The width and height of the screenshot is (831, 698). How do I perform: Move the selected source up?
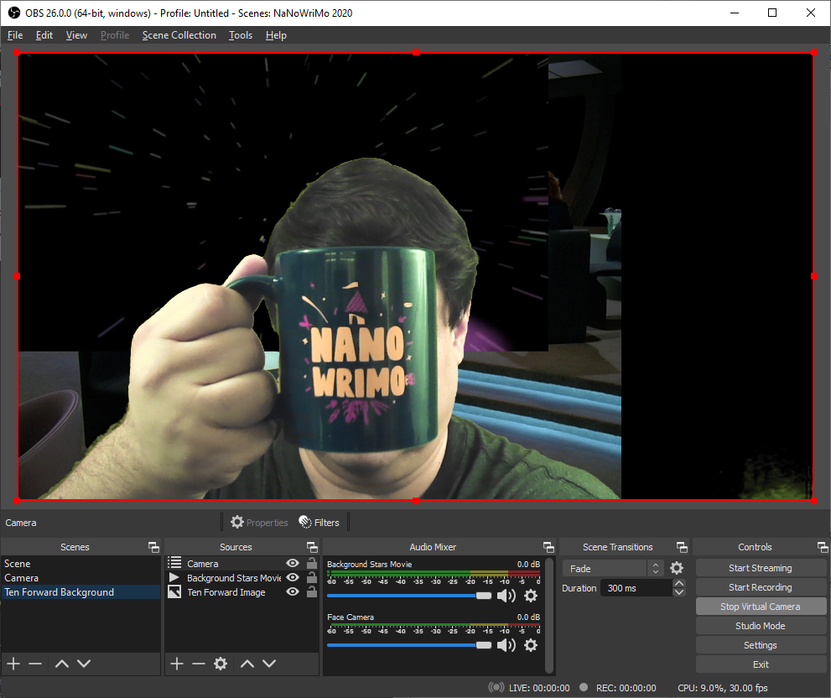247,664
